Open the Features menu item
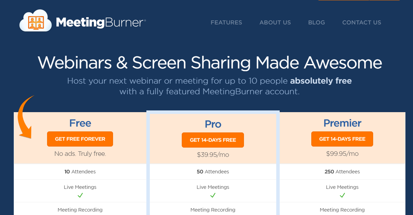413x215 pixels. coord(226,22)
